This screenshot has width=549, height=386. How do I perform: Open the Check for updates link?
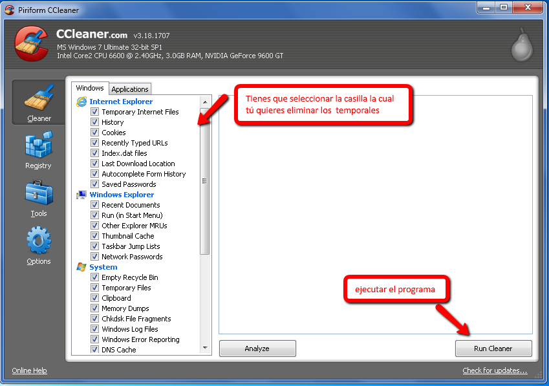[x=495, y=370]
